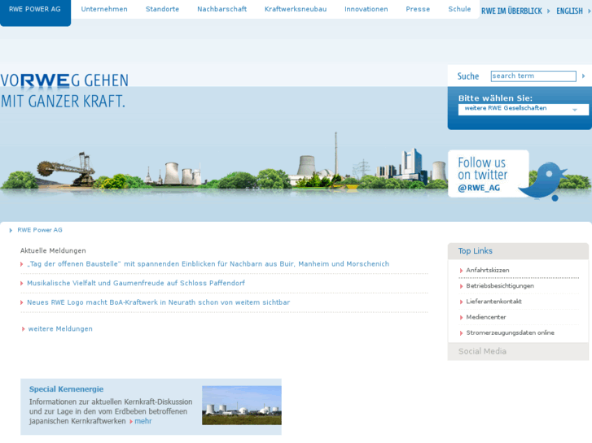The image size is (592, 443).
Task: Open the Presse menu
Action: coord(418,9)
